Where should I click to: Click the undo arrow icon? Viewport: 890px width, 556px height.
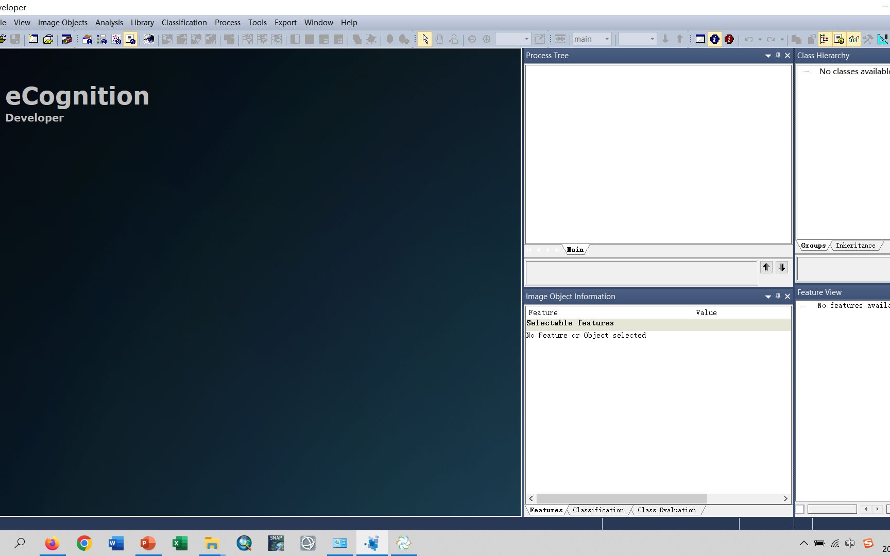(x=748, y=39)
